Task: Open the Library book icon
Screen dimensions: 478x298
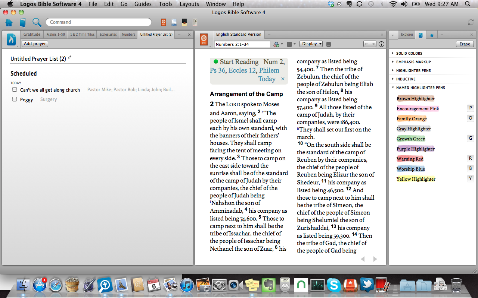Action: [x=22, y=22]
